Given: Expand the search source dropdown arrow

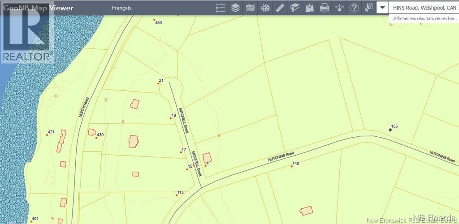Looking at the screenshot, I should [x=382, y=8].
